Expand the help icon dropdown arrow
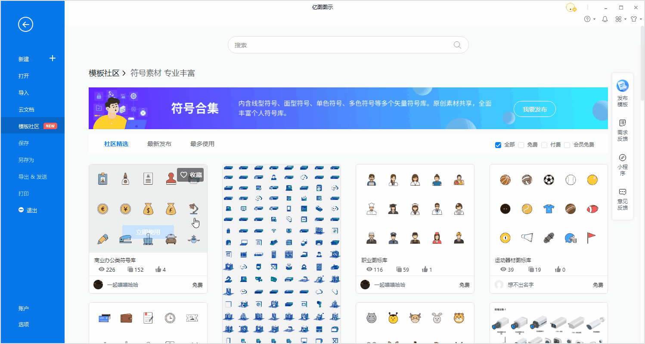This screenshot has height=344, width=645. pyautogui.click(x=595, y=19)
